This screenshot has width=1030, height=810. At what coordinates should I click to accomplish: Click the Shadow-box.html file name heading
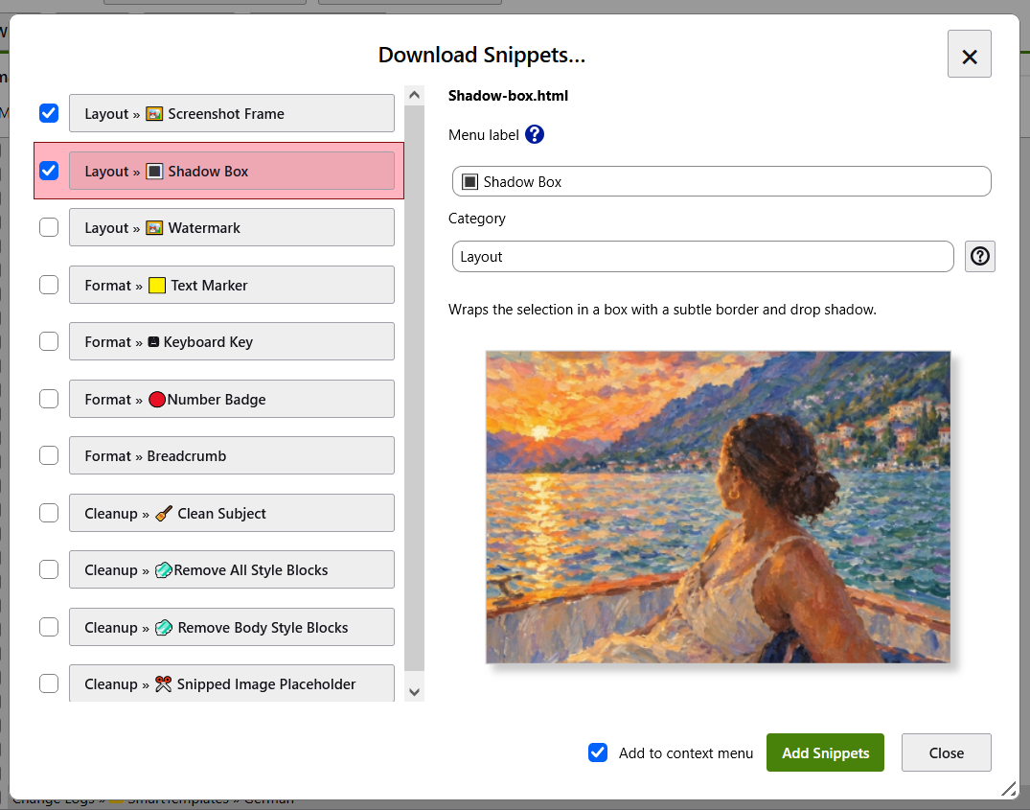coord(508,96)
